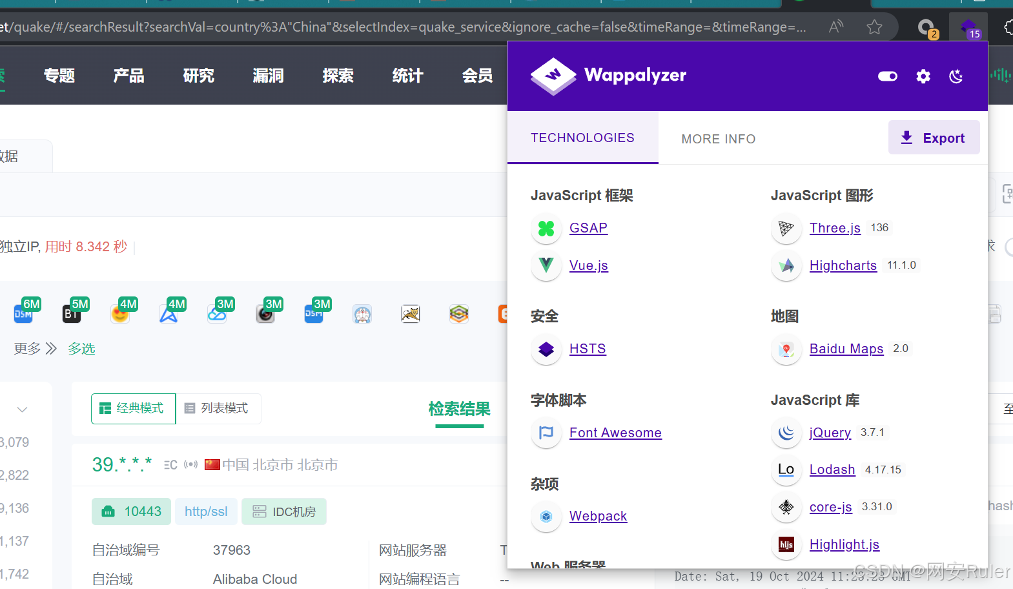The width and height of the screenshot is (1013, 589).
Task: Toggle Wappalyzer enable switch in popup header
Action: point(888,76)
